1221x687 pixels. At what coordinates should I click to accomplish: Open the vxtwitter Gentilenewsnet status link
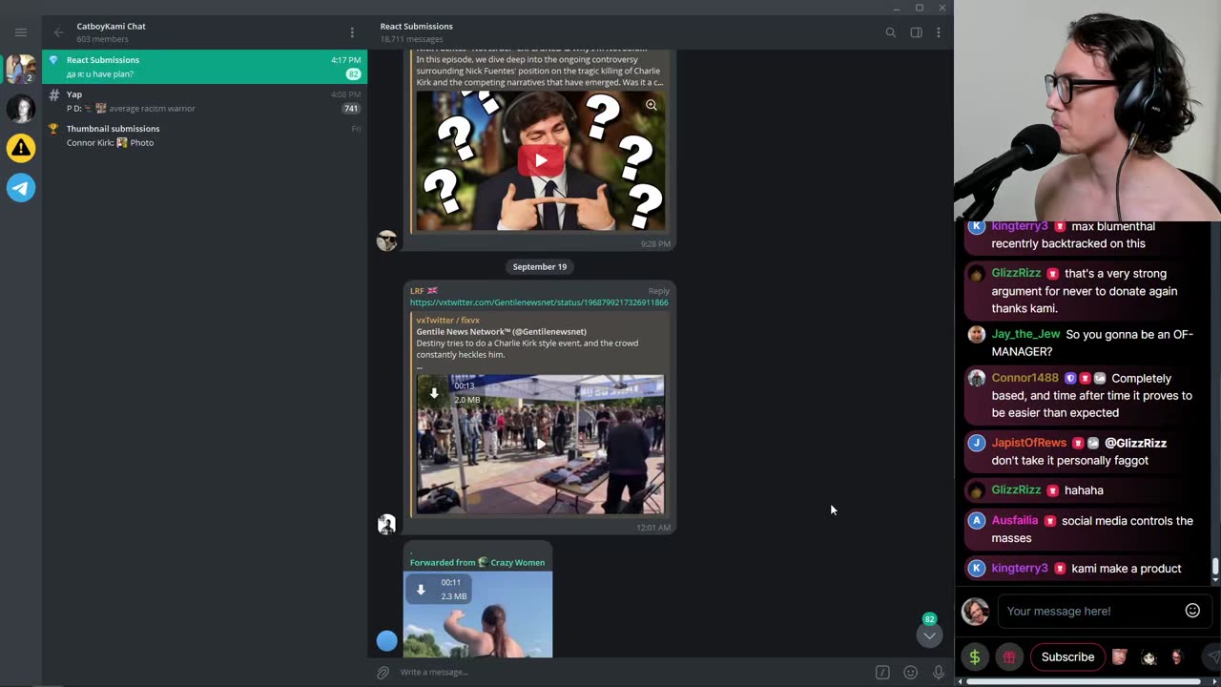(x=538, y=302)
